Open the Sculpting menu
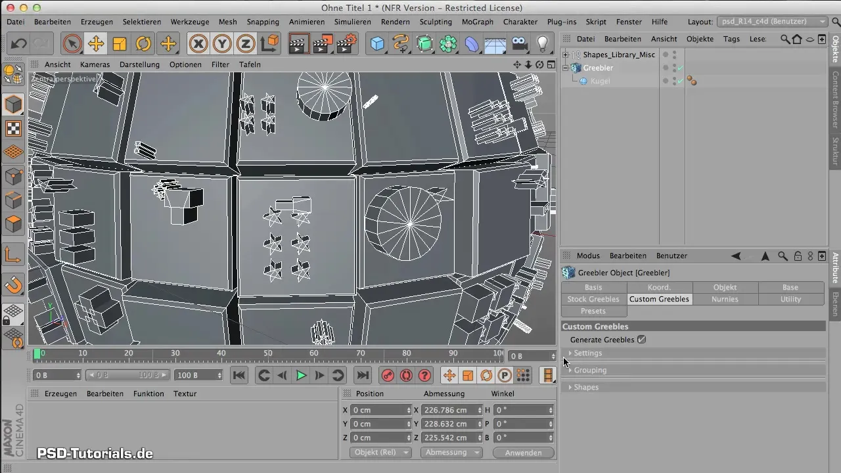 (x=436, y=22)
